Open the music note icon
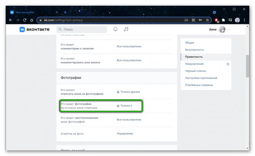Screen dimensions: 255x156 126,29
